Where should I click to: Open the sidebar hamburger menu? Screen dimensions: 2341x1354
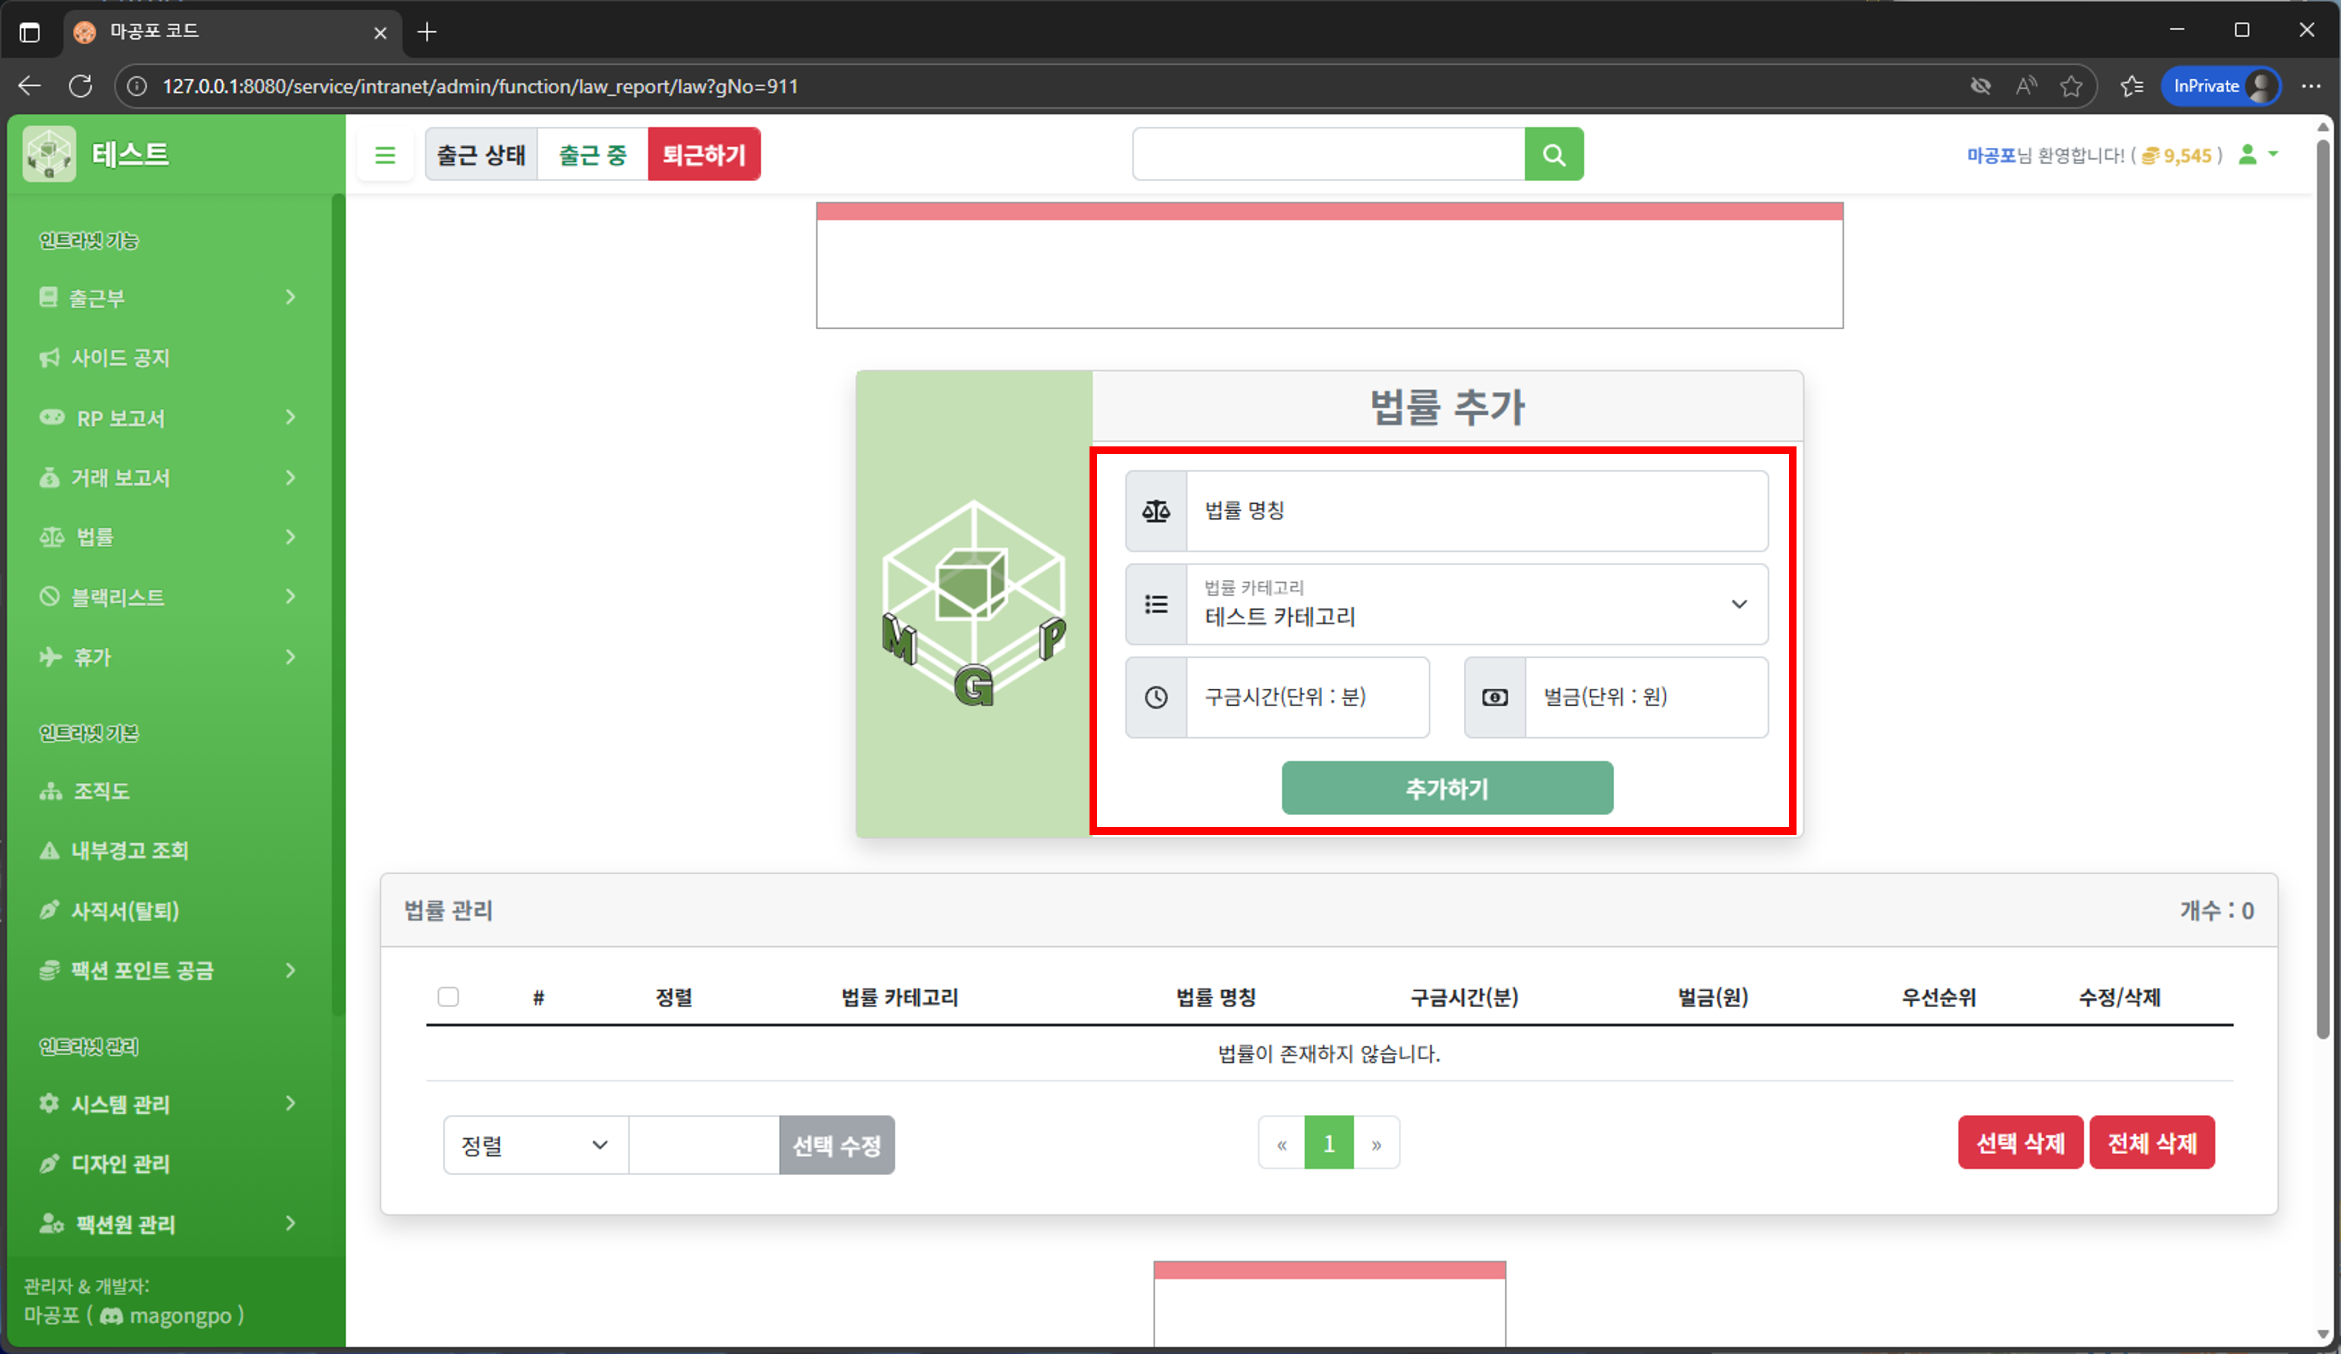click(386, 154)
